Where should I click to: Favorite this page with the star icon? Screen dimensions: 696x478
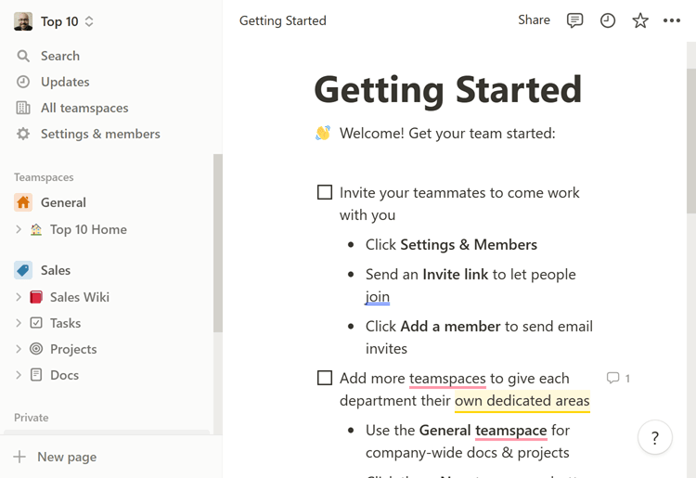pos(639,20)
